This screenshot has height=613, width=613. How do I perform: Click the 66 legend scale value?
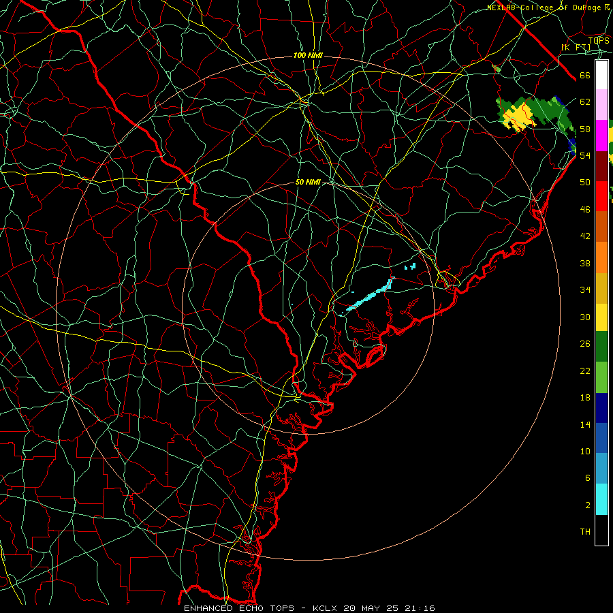585,76
